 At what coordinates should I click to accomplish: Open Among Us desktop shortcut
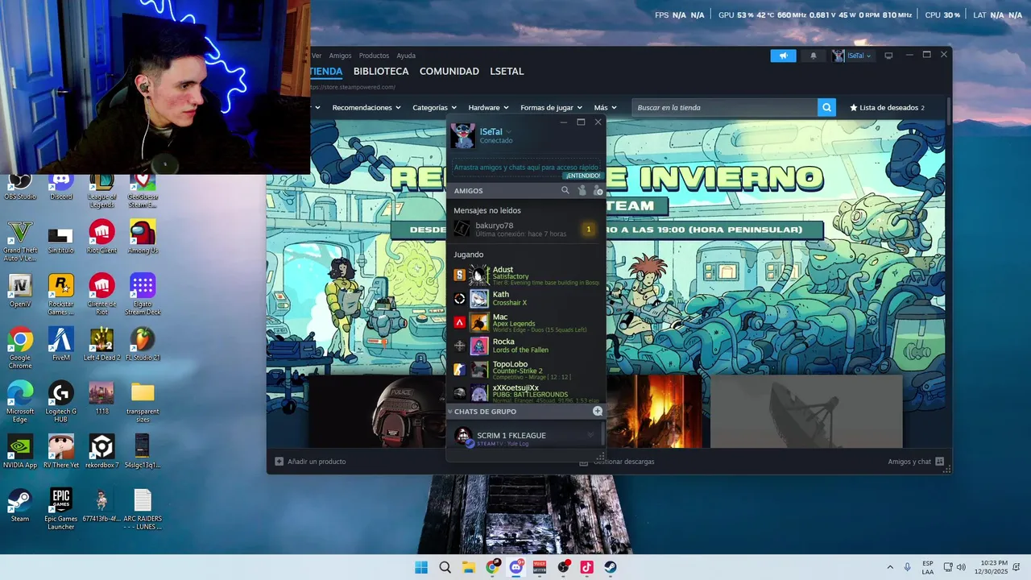(143, 238)
